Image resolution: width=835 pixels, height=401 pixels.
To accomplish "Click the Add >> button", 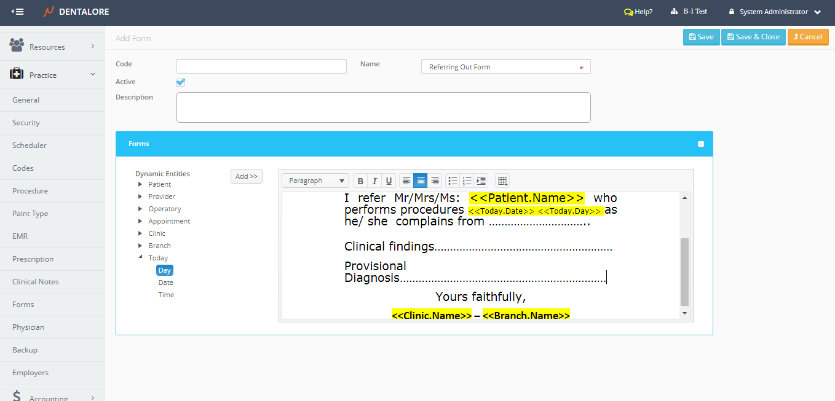I will click(x=246, y=176).
